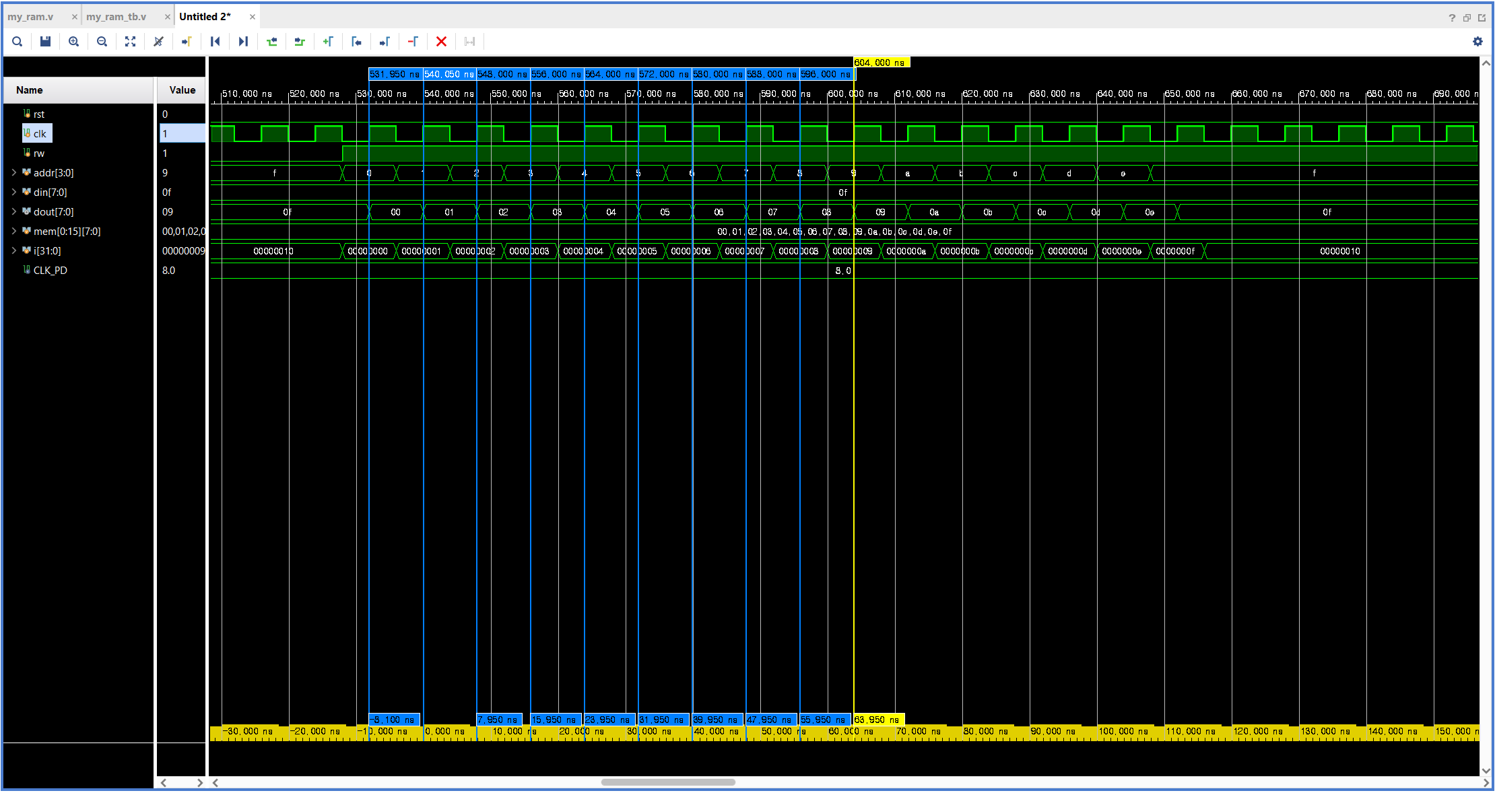Go to time zero icon
1495x793 pixels.
click(x=215, y=42)
